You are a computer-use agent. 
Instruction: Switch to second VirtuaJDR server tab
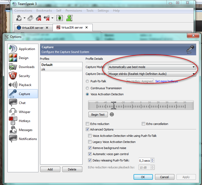72,28
